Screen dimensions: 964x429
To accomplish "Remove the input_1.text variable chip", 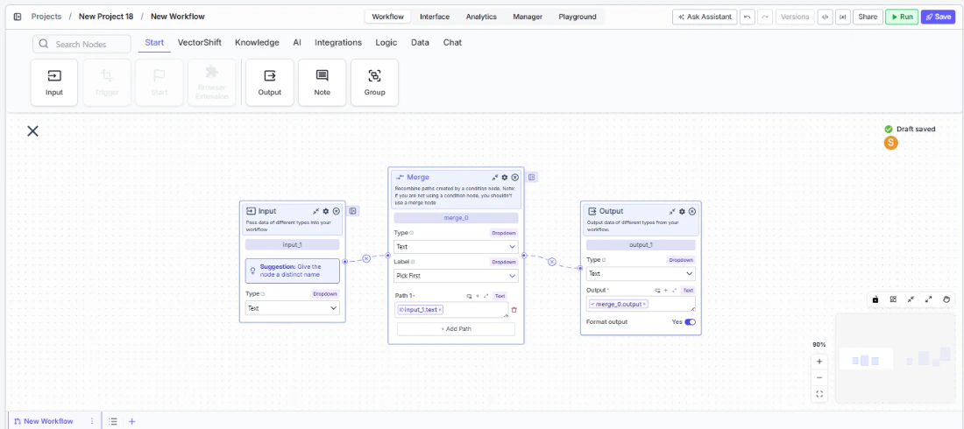I will pos(440,310).
